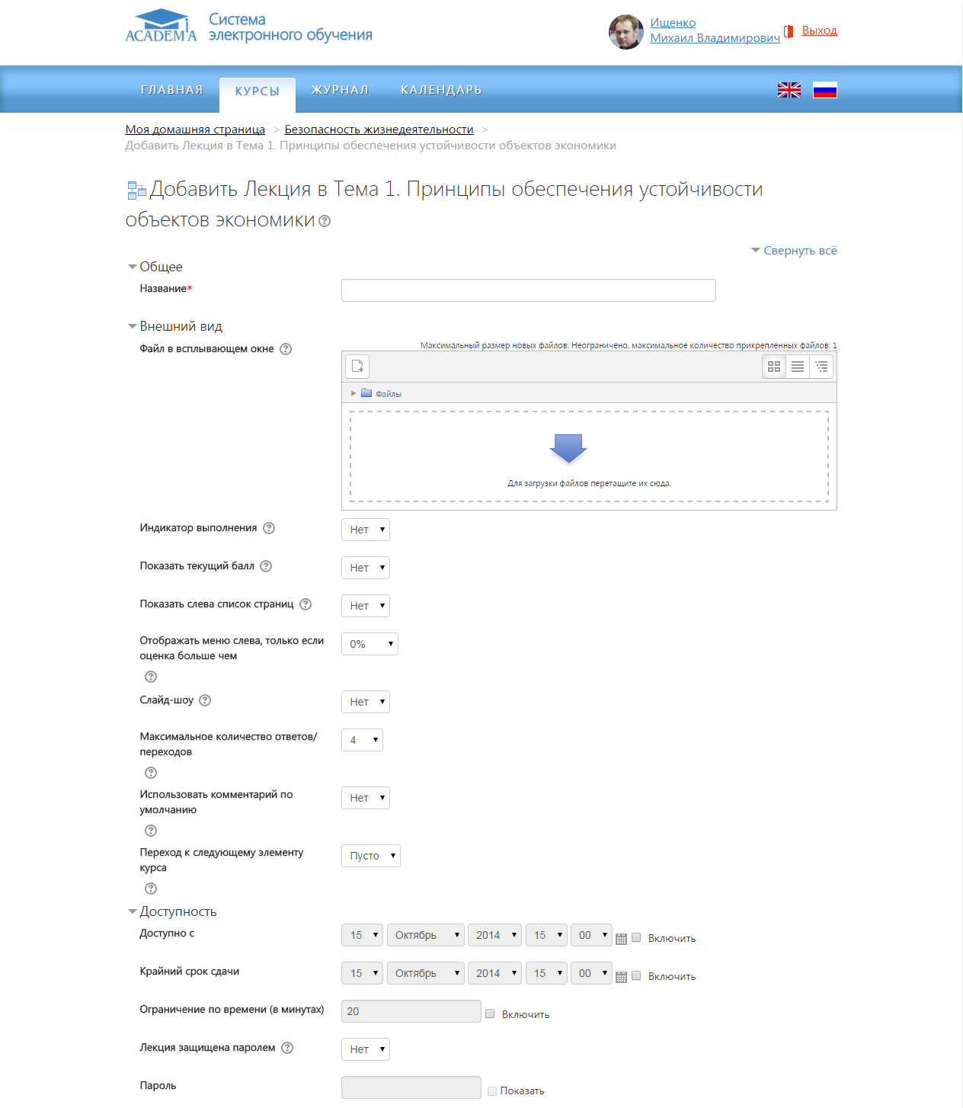Enable the Крайний срок сдачи checkbox
963x1108 pixels.
637,976
